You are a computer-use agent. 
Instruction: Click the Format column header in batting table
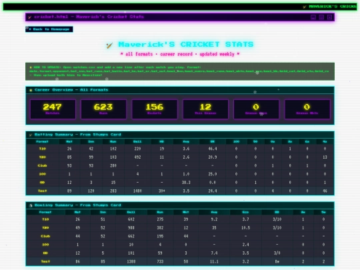[x=43, y=141]
